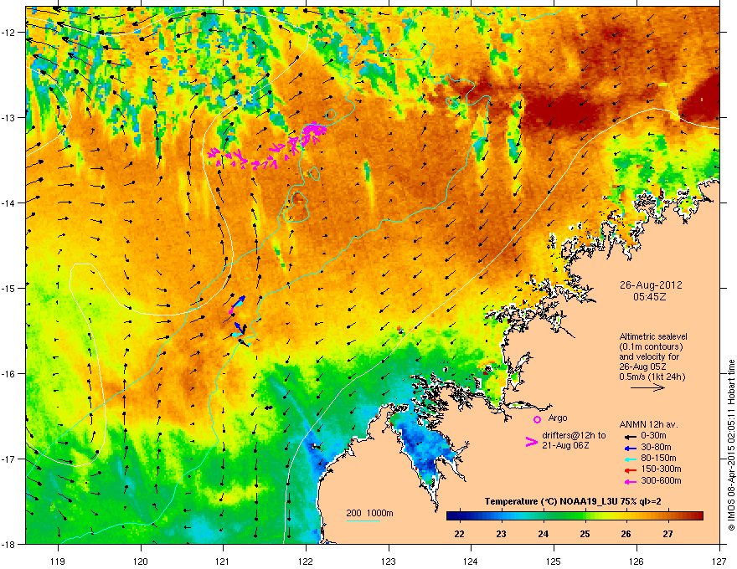The image size is (737, 569).
Task: Click the 'Altimetric sealevel' legend text
Action: coord(653,336)
